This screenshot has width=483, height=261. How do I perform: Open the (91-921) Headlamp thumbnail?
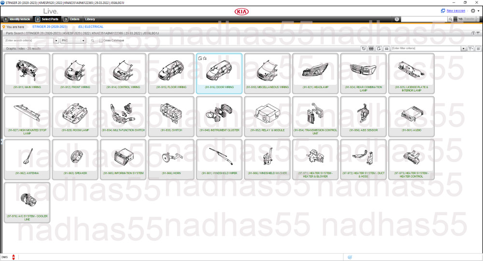tap(315, 73)
